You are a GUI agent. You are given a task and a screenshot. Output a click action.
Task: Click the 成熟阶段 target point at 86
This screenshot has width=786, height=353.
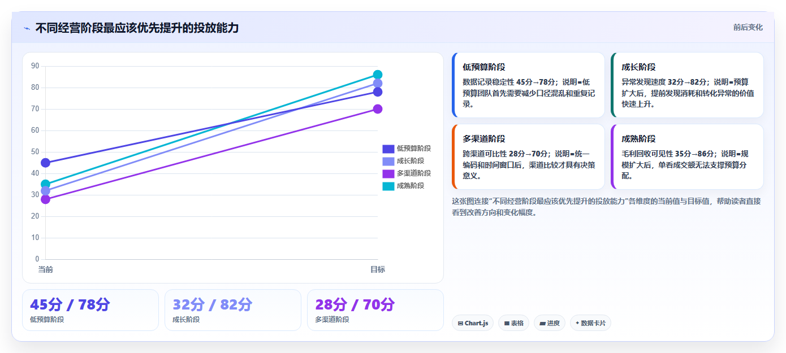point(378,75)
